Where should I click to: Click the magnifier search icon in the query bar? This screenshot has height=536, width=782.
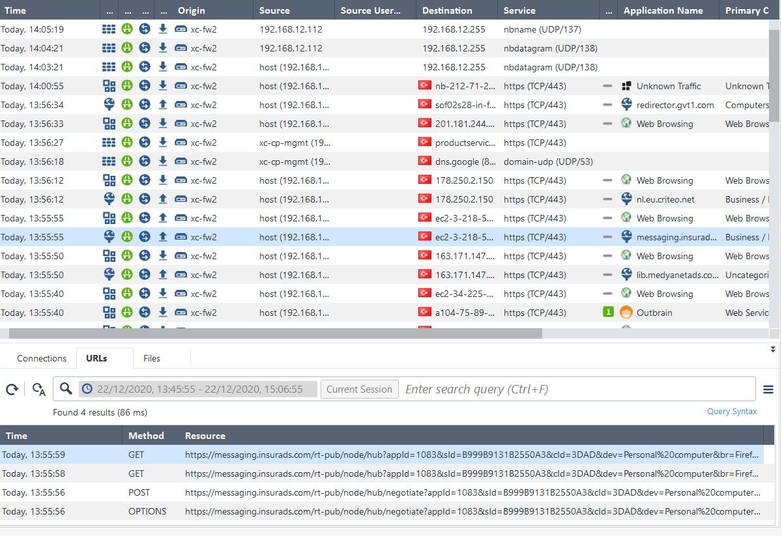pyautogui.click(x=66, y=389)
